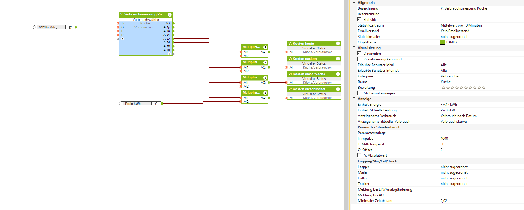Click Caller value nicht zugeordnet
The image size is (524, 210).
(x=482, y=178)
